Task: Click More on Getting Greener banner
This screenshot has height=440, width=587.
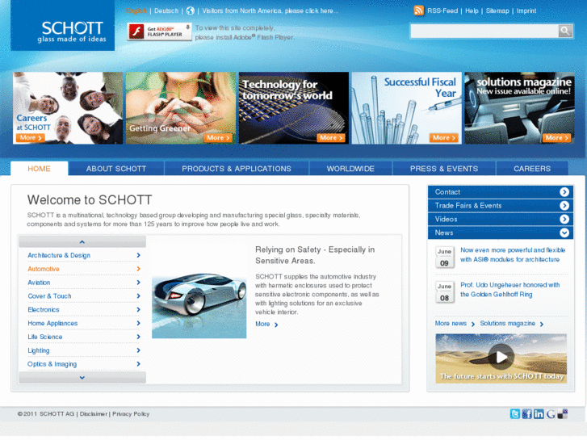Action: pyautogui.click(x=218, y=138)
